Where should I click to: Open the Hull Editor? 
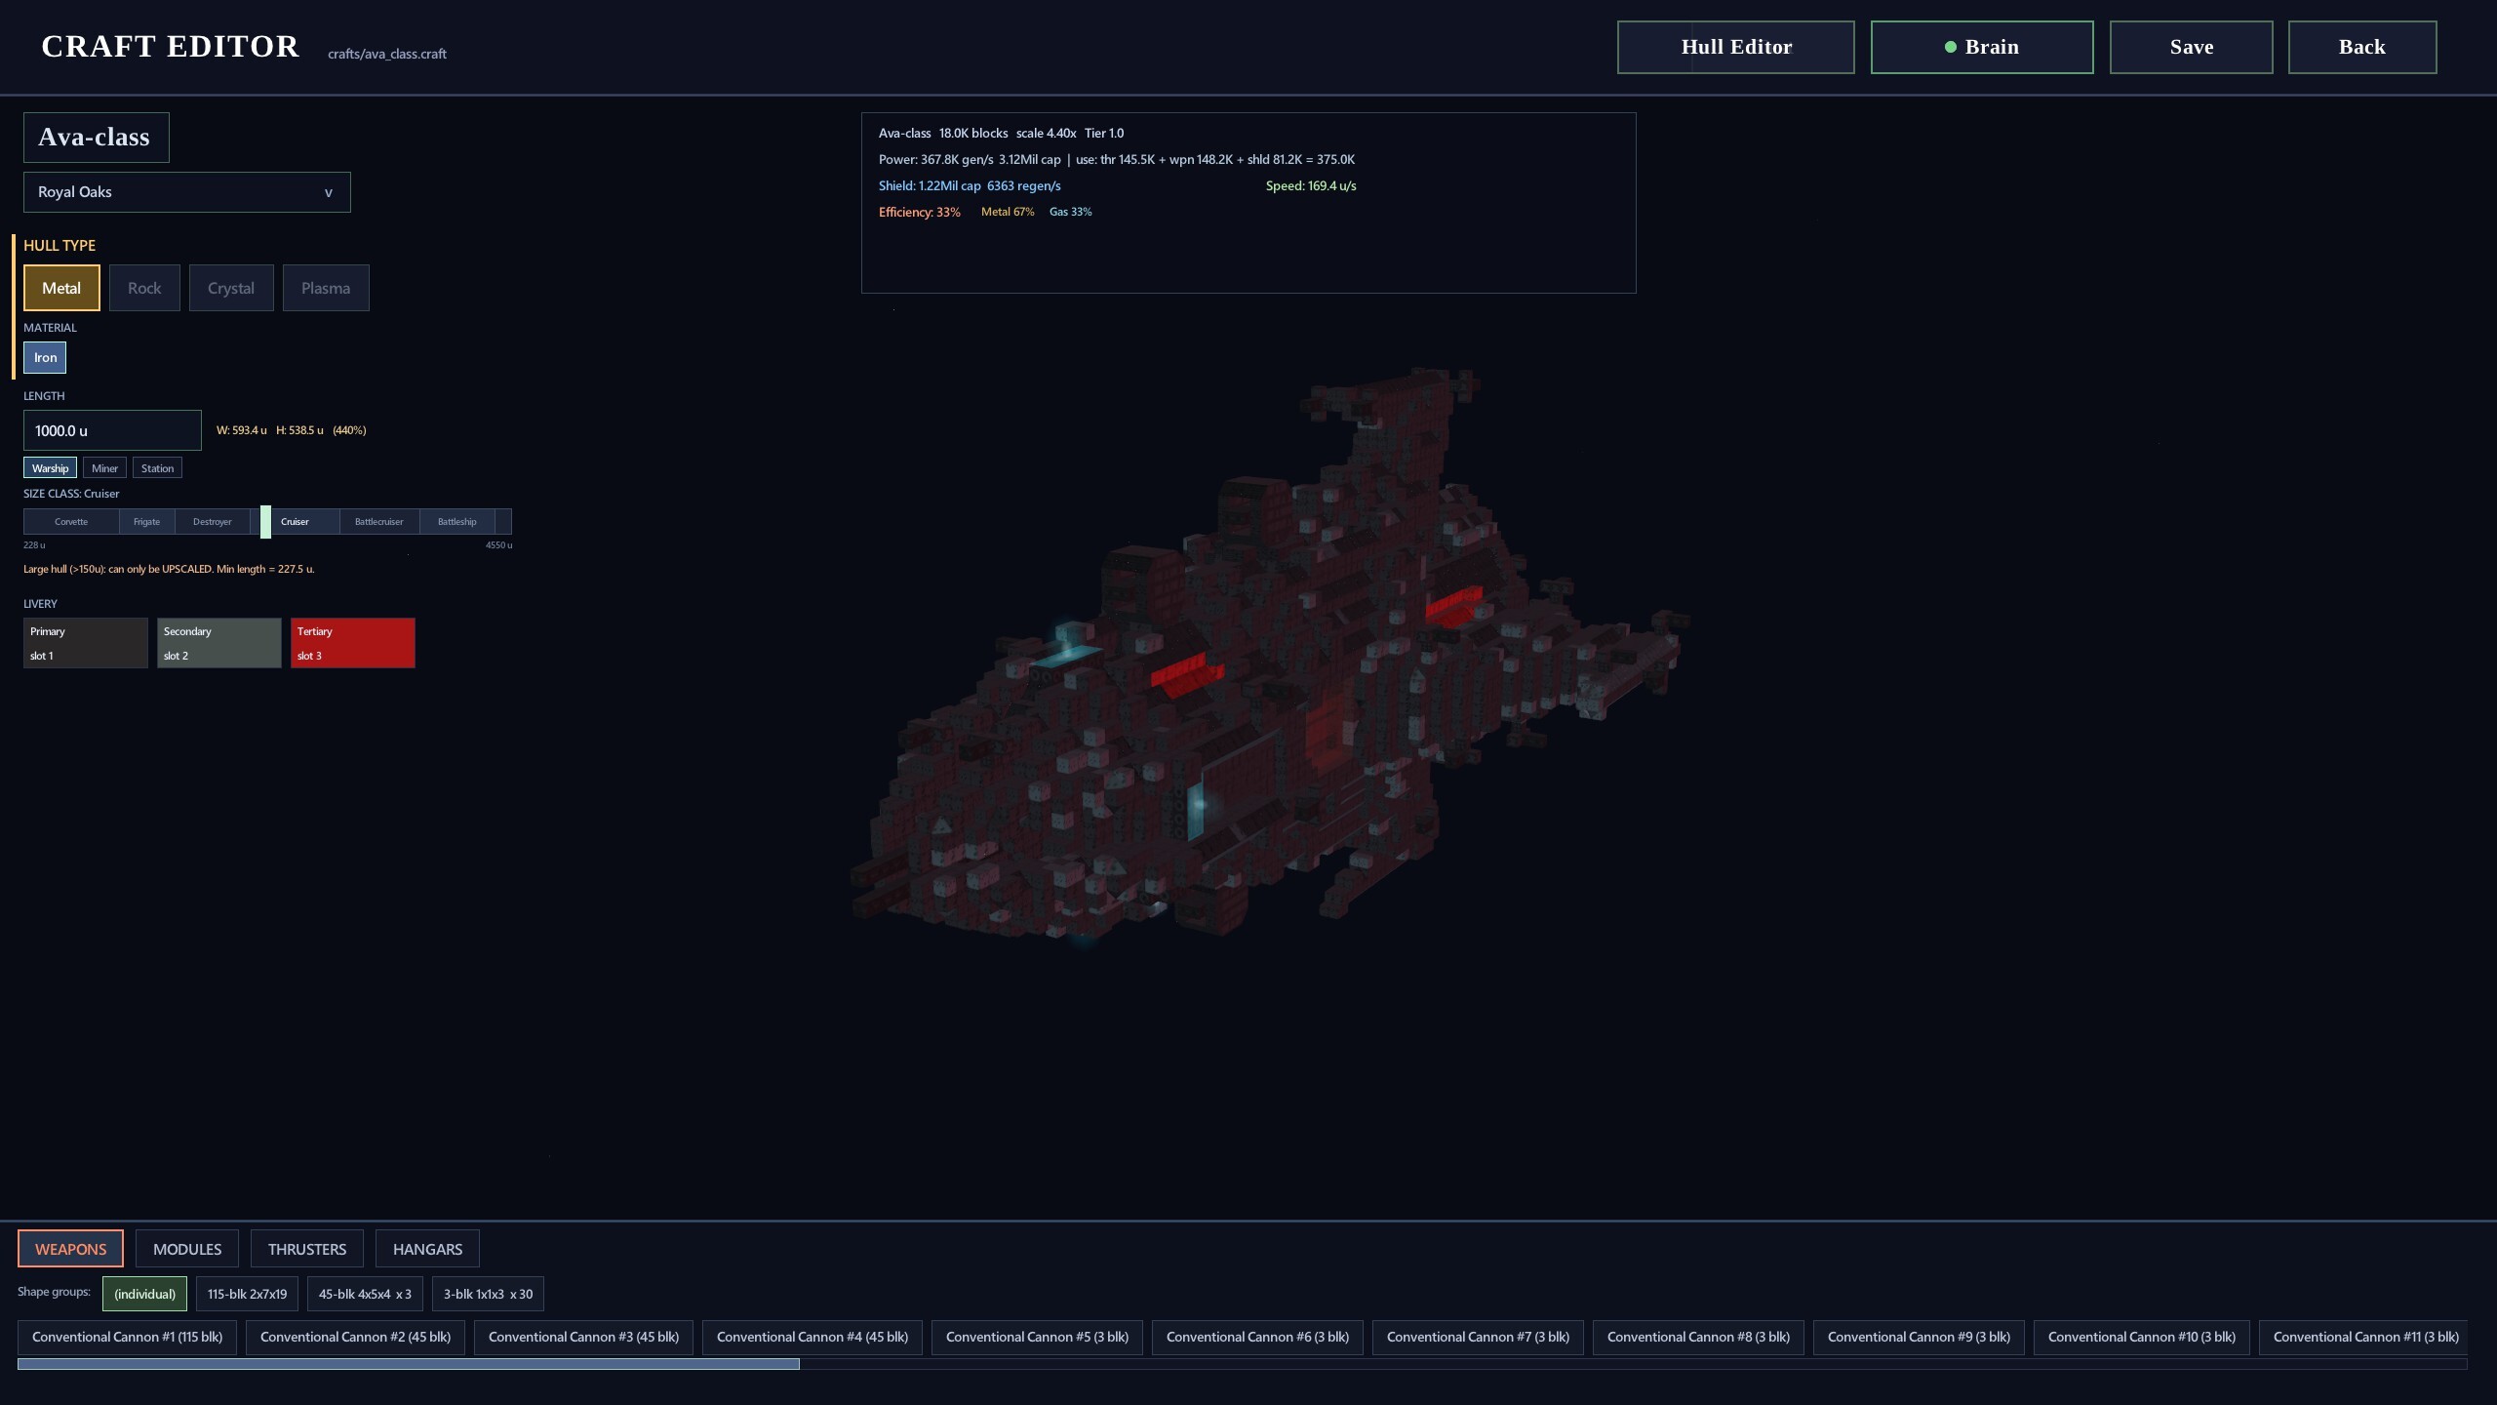click(x=1735, y=47)
